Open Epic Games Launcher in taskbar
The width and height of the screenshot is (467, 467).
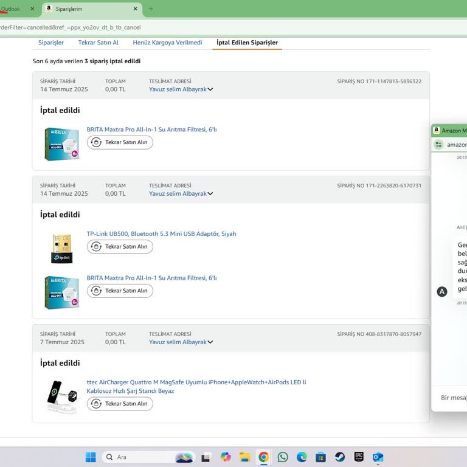359,457
